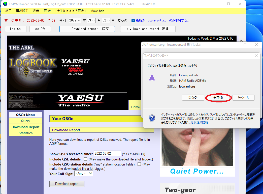
Task: Expand the month 03 dropdown
Action: tap(91, 20)
